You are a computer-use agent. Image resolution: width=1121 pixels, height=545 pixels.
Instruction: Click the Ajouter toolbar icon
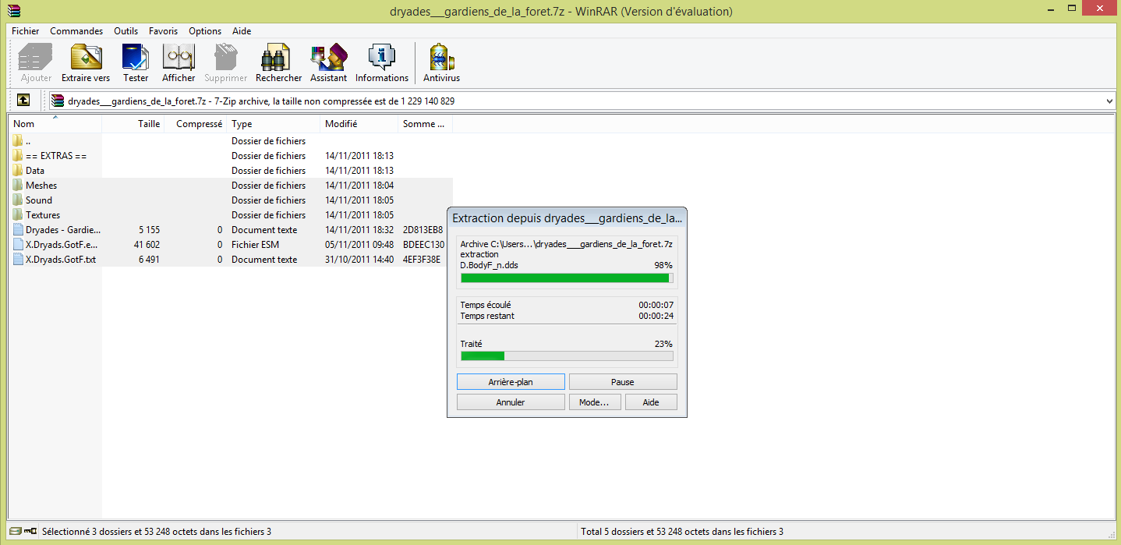(36, 57)
